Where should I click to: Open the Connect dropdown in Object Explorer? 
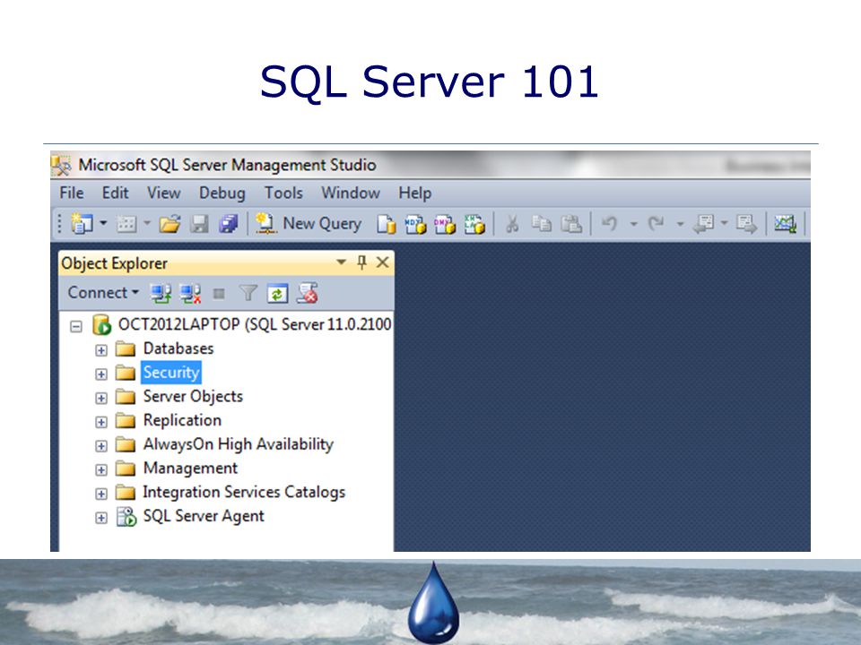[x=102, y=292]
